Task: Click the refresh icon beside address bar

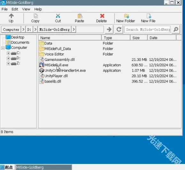Action: point(119,29)
